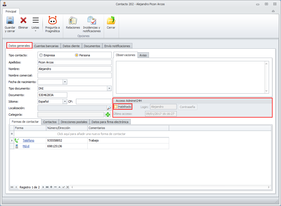The height and width of the screenshot is (206, 281).
Task: Collapse the ribbon with the chevron icon
Action: (273, 11)
